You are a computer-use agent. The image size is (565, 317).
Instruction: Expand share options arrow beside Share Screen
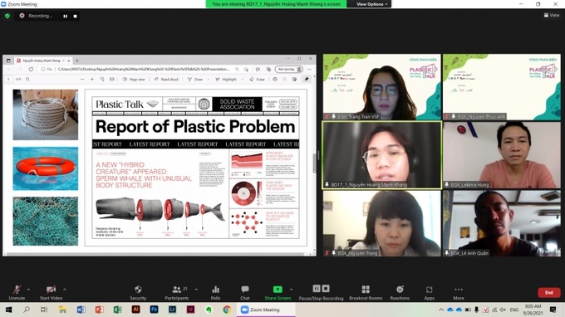click(291, 289)
